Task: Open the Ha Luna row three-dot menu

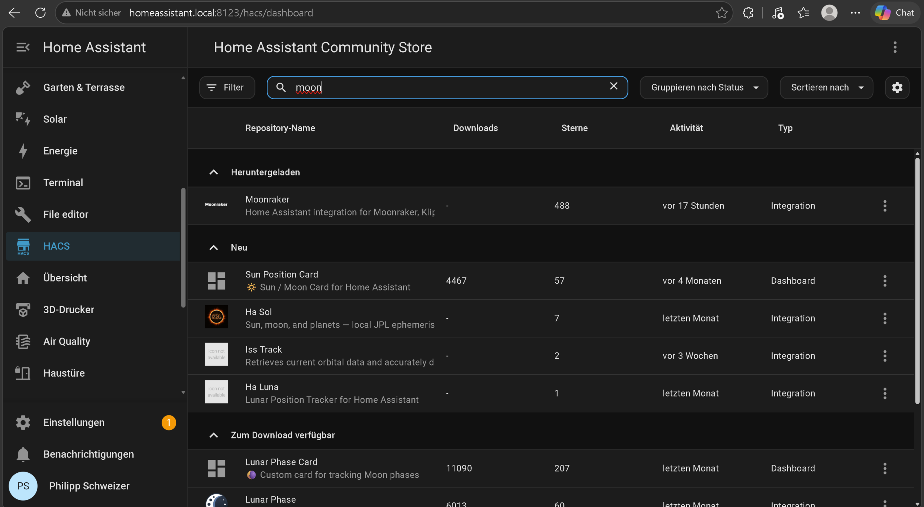Action: (x=885, y=393)
